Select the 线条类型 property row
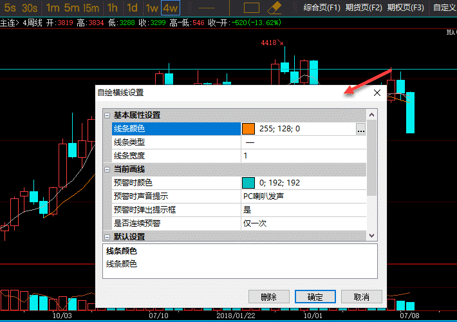The height and width of the screenshot is (322, 457). coord(239,142)
